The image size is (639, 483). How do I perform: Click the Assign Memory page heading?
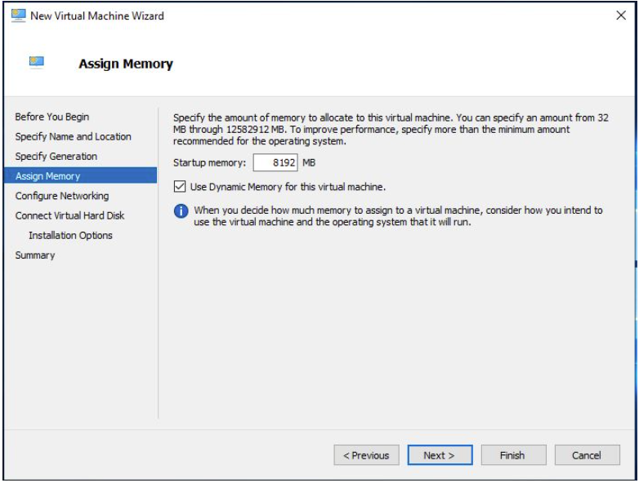pyautogui.click(x=126, y=64)
